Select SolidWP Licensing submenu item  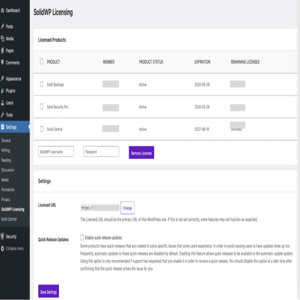(x=13, y=209)
